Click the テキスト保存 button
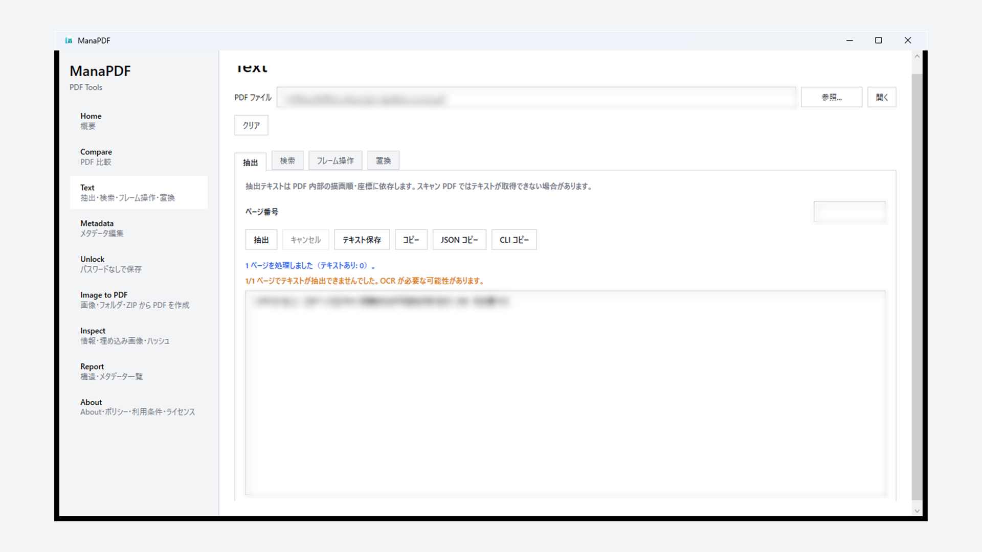 362,240
